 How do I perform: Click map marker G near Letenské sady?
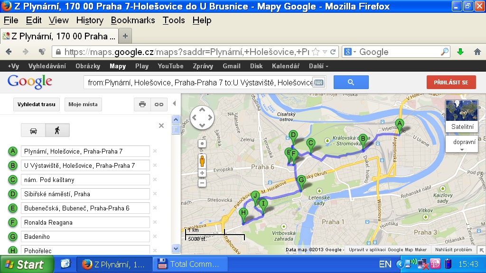click(301, 182)
